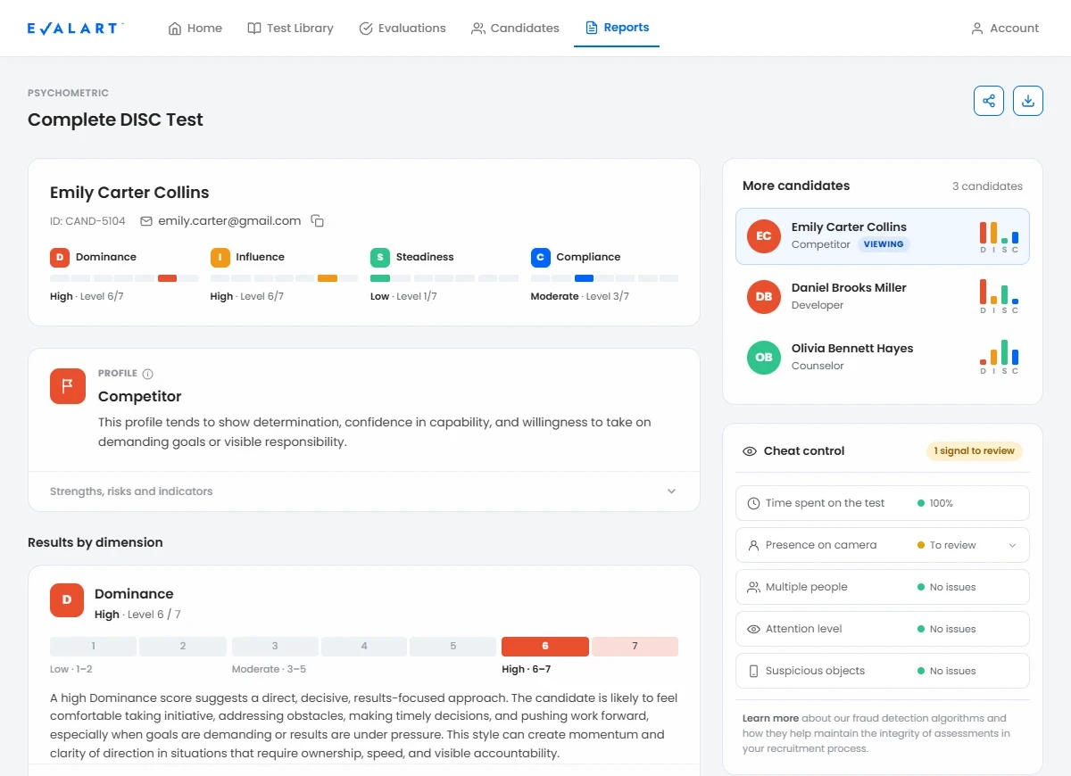Screen dimensions: 1071x776
Task: Click the Test Library book icon
Action: tap(254, 29)
